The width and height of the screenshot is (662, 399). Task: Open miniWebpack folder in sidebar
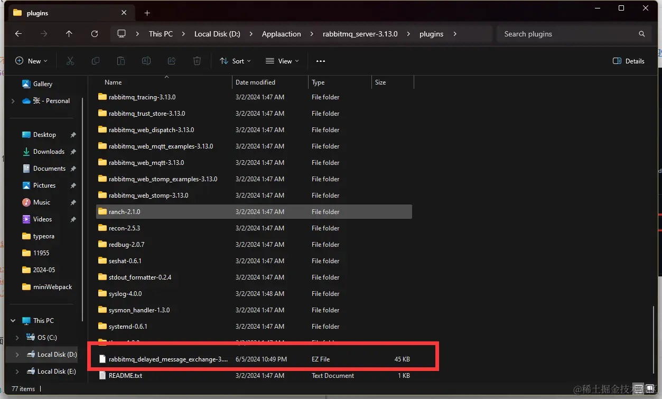52,286
